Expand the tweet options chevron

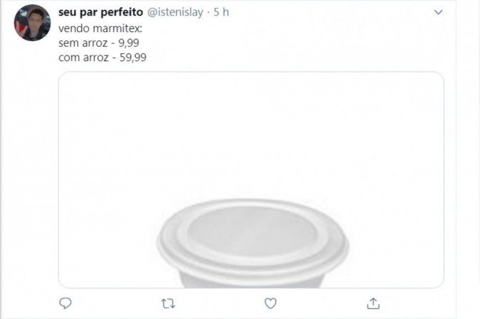(439, 13)
